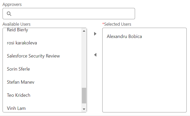Click the scrollbar up arrow in Available Users
190x116 pixels.
pyautogui.click(x=84, y=31)
